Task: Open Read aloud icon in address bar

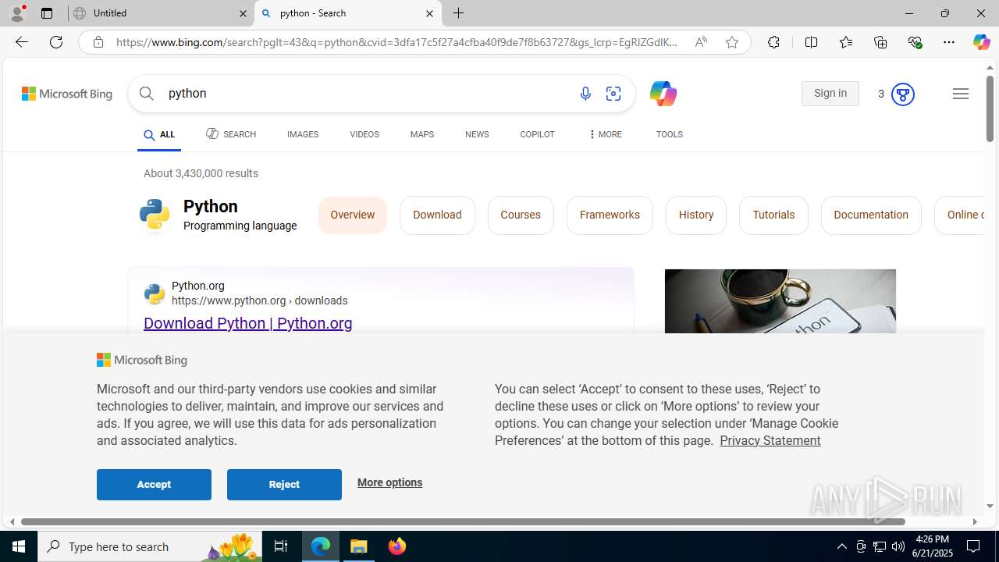Action: tap(701, 42)
